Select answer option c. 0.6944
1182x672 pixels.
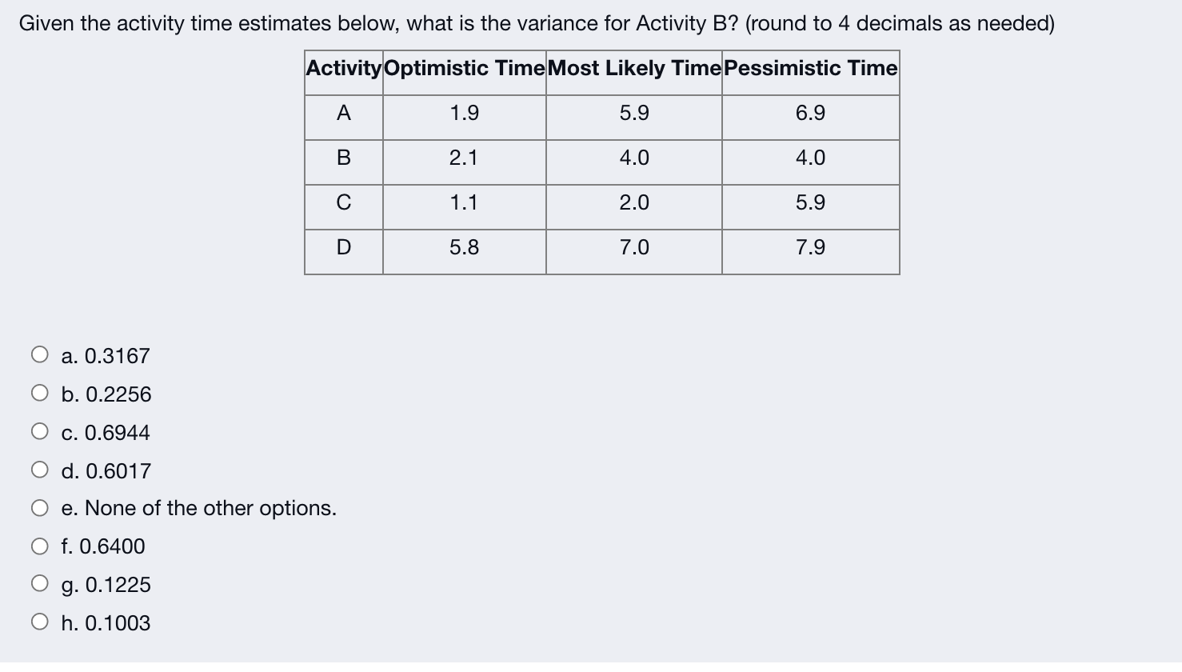pyautogui.click(x=39, y=430)
